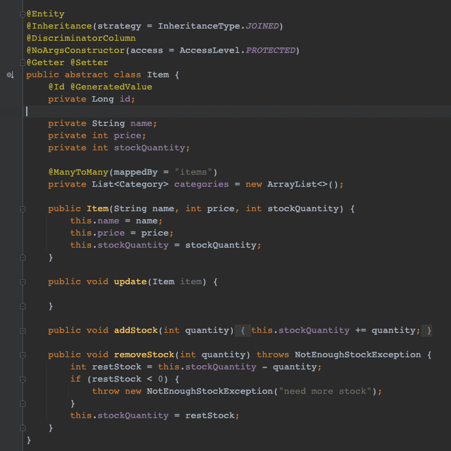Click the Item constructor name
The image size is (451, 451).
pos(98,209)
